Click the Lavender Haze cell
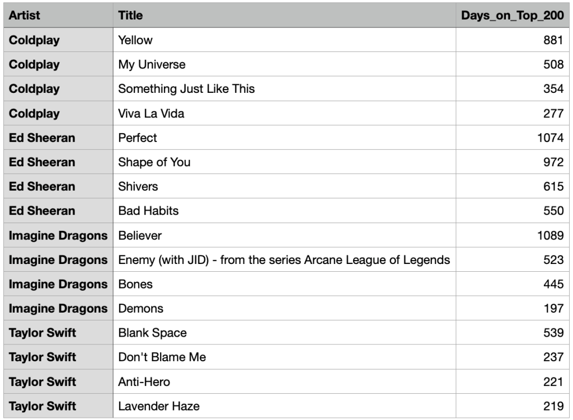This screenshot has height=420, width=573. pos(159,406)
